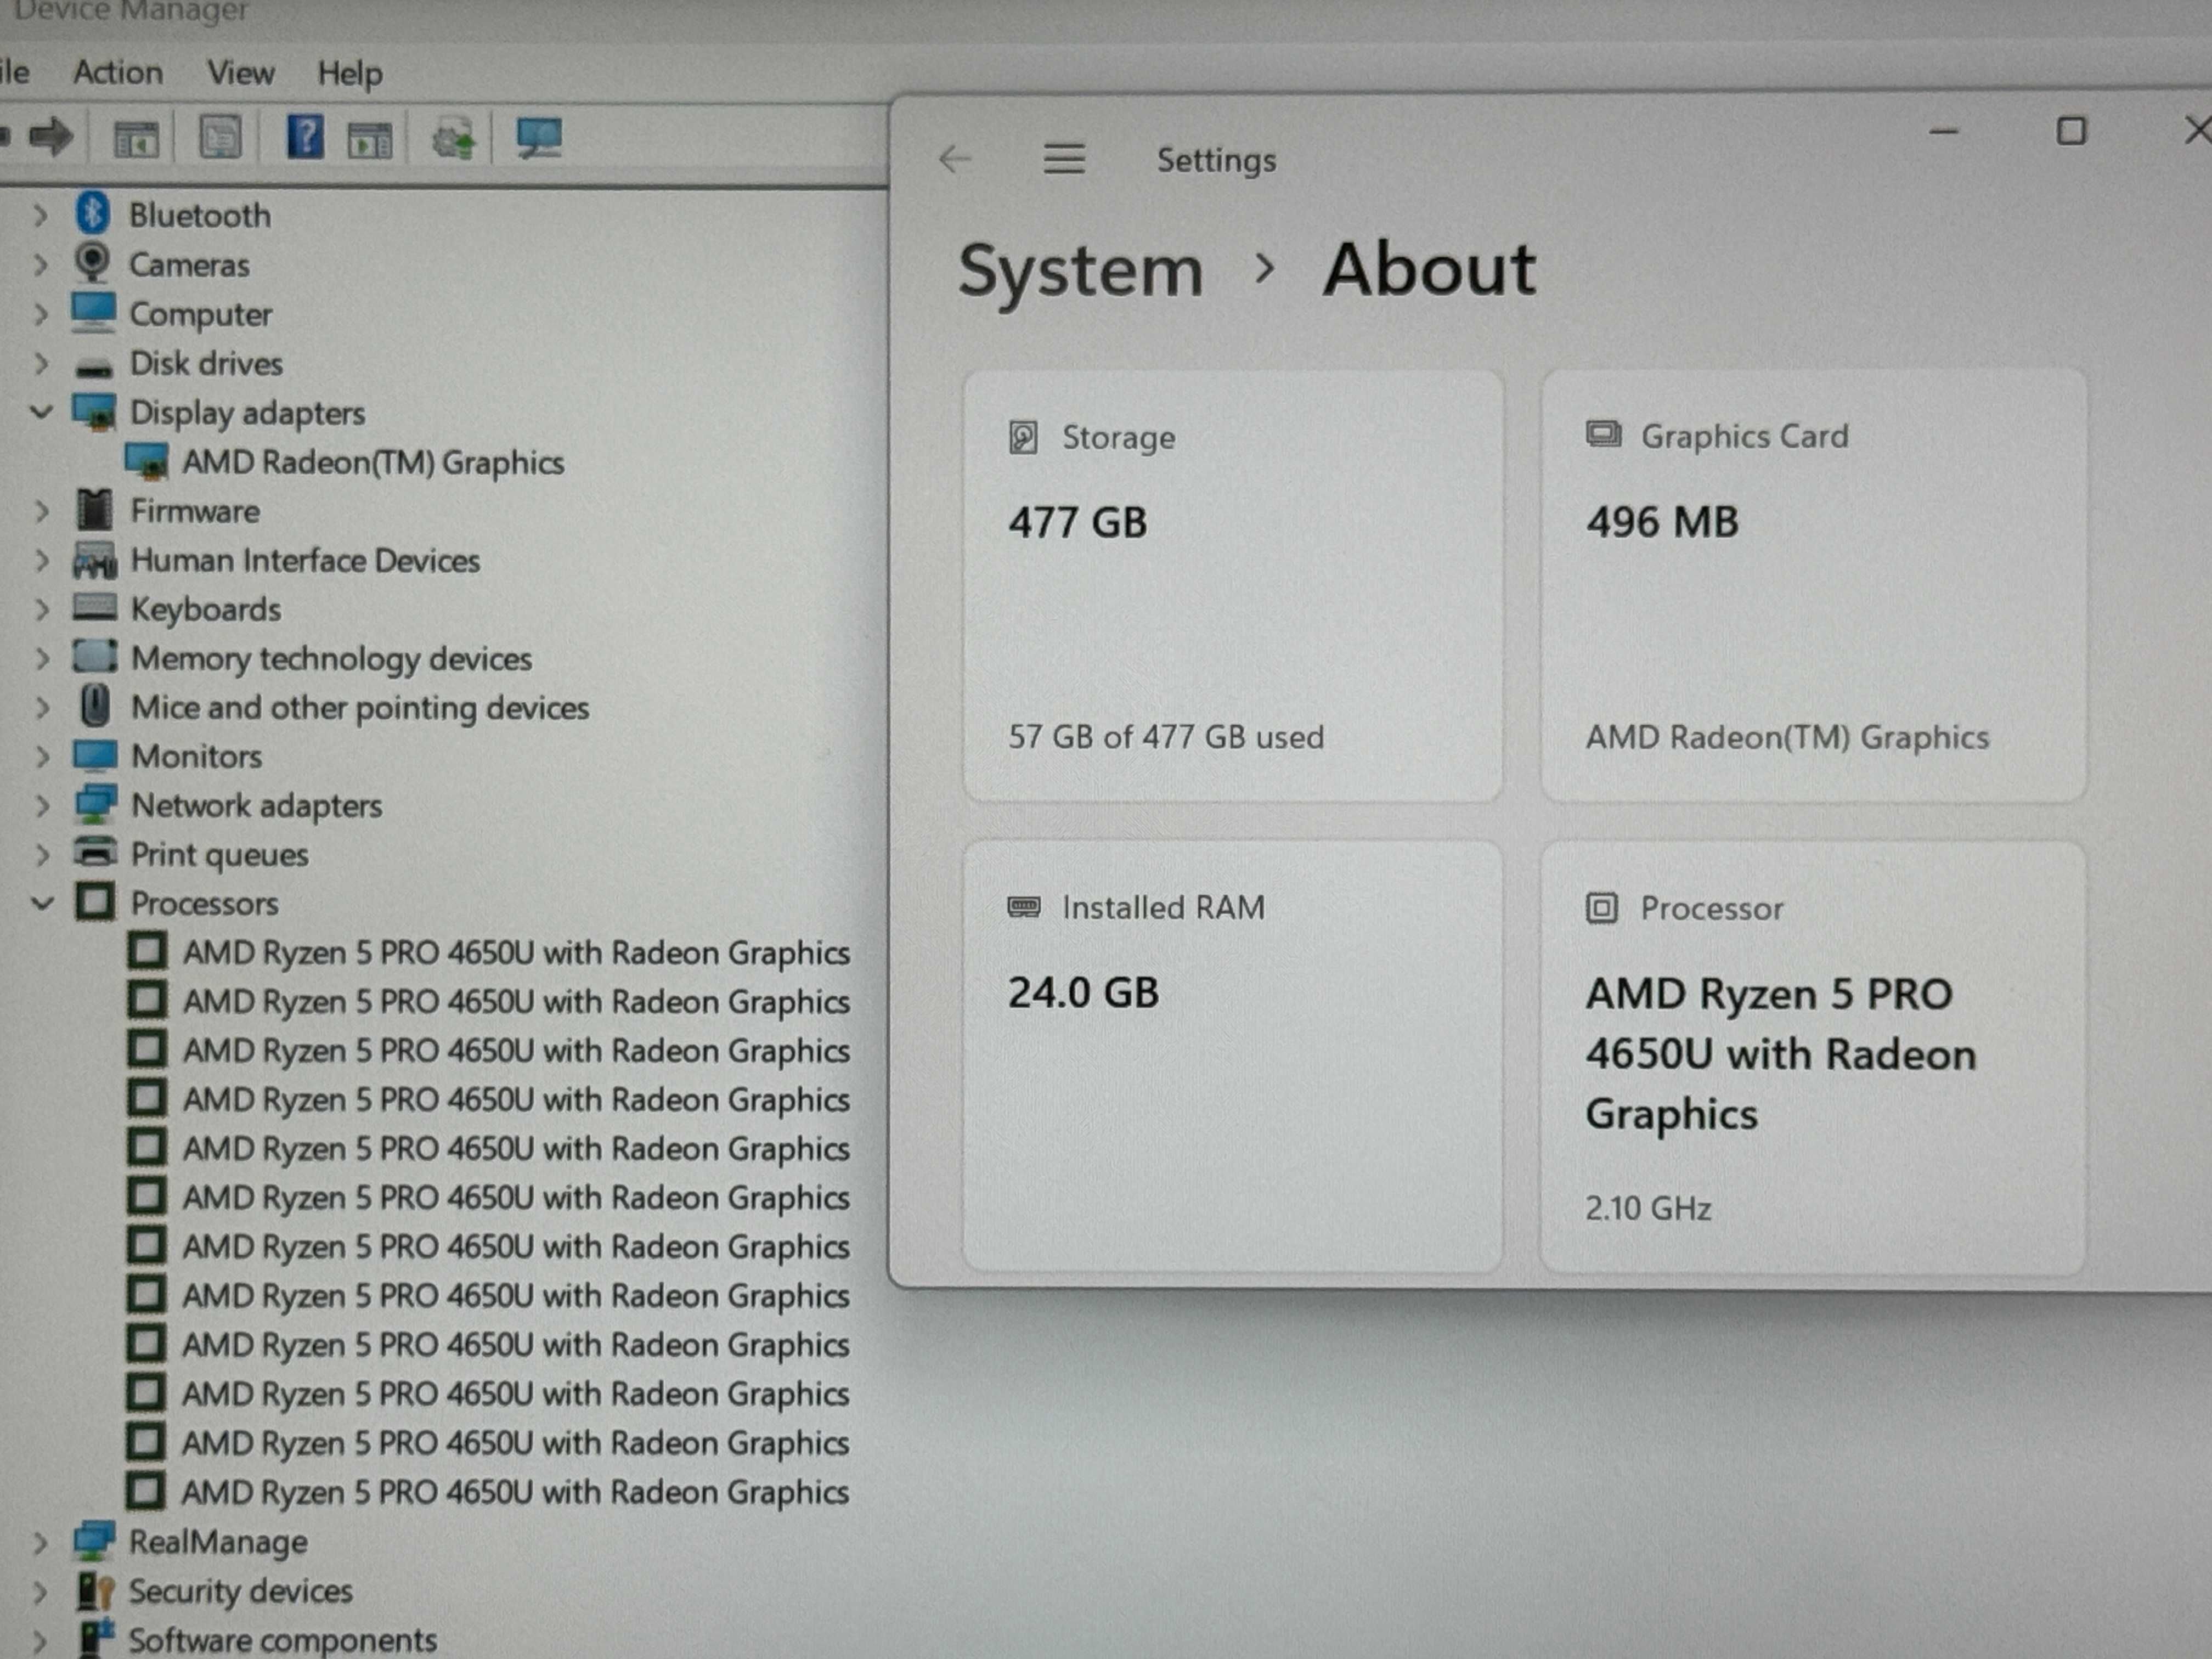Click the blue Help question mark toolbar icon
This screenshot has height=1659, width=2212.
(305, 136)
